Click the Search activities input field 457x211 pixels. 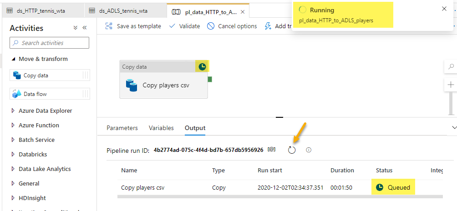pyautogui.click(x=50, y=43)
